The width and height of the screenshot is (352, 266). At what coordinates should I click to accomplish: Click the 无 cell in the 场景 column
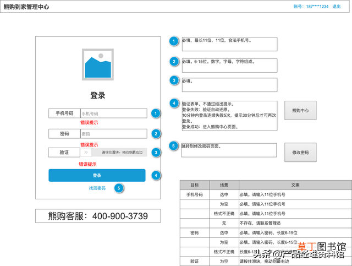coord(224,223)
